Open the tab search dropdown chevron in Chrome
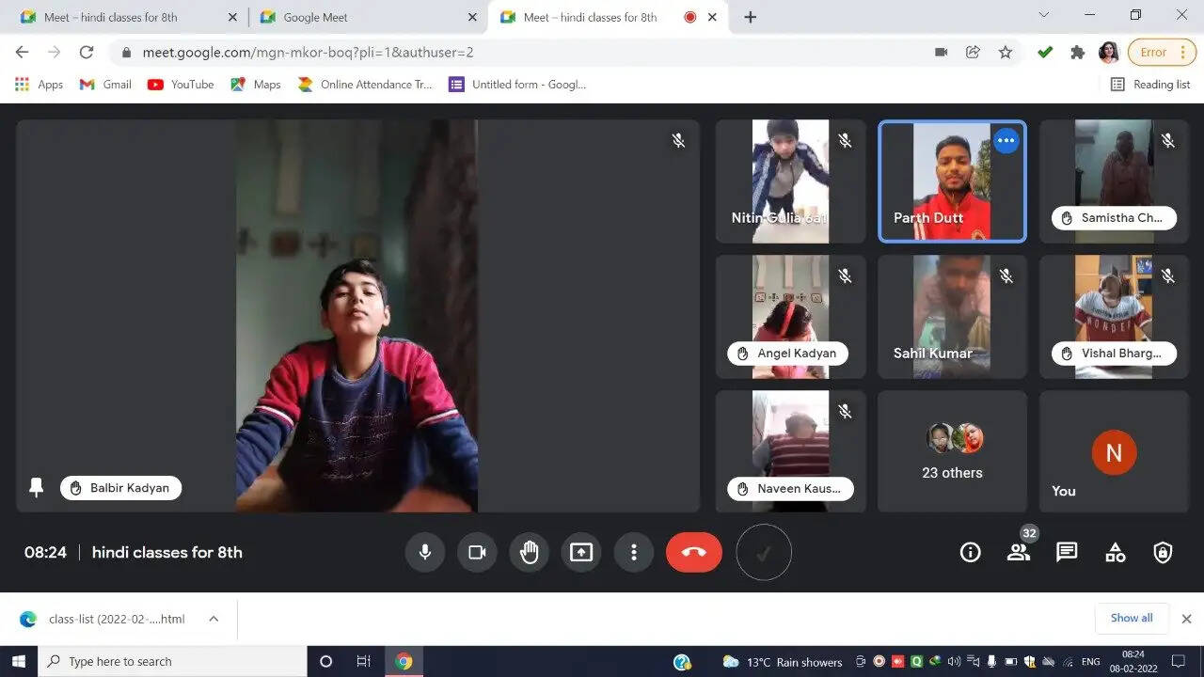Screen dimensions: 1204x677 tap(1043, 15)
